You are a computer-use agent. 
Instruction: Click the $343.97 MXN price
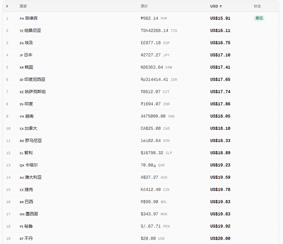[154, 214]
